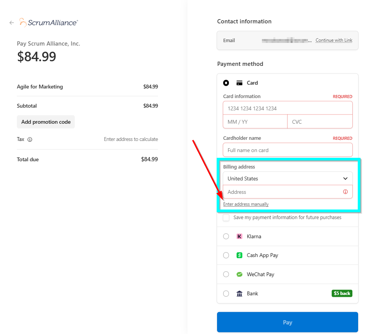The width and height of the screenshot is (380, 334).
Task: Click the $5 back badge
Action: click(342, 293)
